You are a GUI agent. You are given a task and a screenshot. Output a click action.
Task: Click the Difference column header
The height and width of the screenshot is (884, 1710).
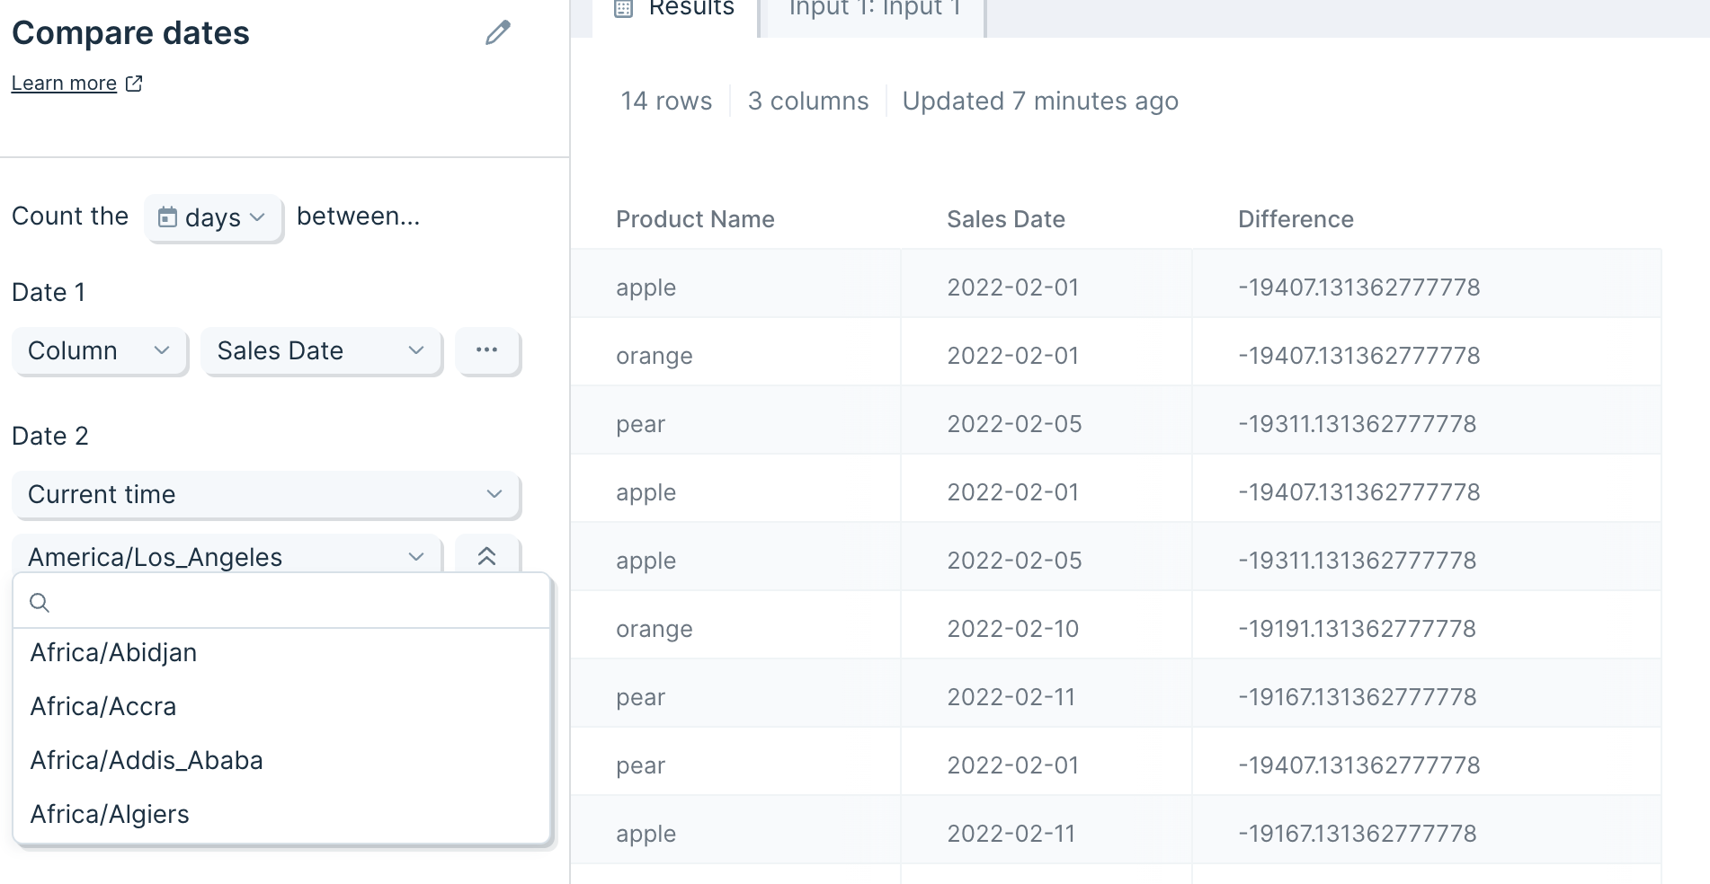[1296, 220]
